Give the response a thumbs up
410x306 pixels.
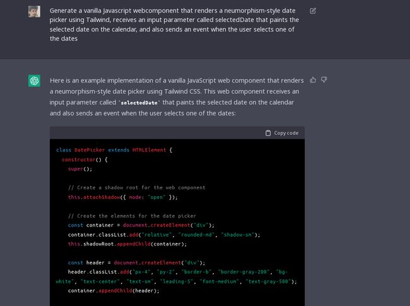[x=313, y=80]
